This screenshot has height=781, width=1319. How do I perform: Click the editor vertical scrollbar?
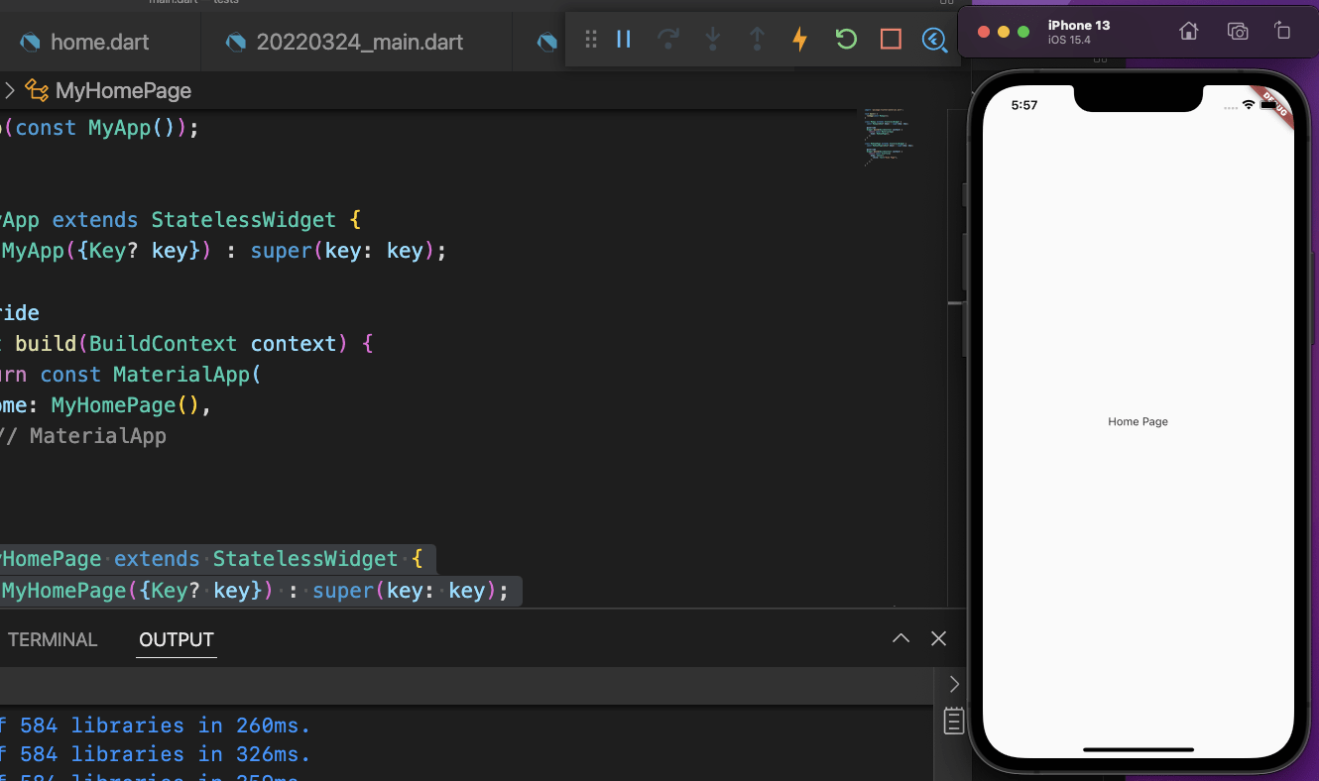coord(957,357)
